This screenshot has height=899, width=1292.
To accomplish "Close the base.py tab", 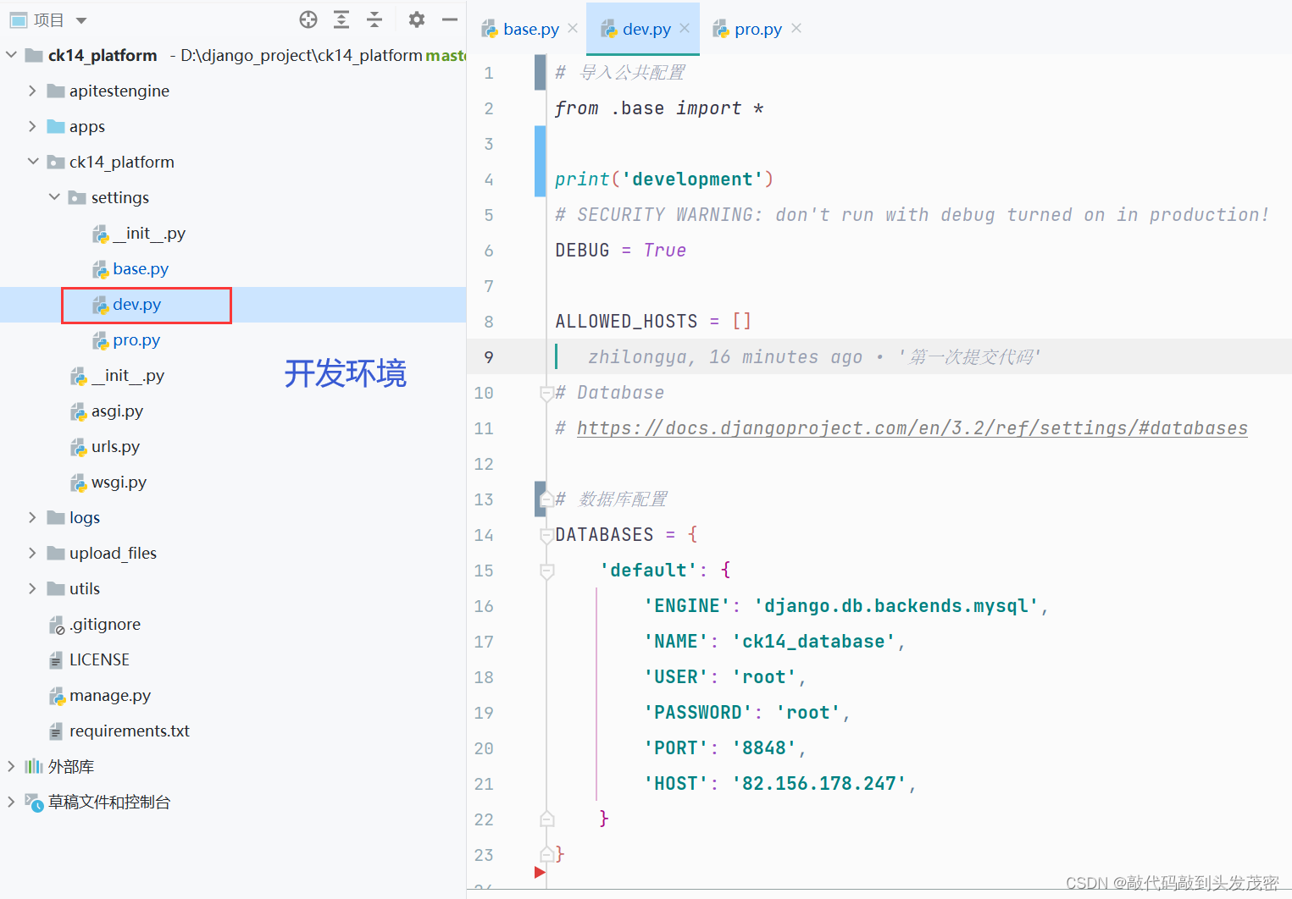I will [x=573, y=28].
